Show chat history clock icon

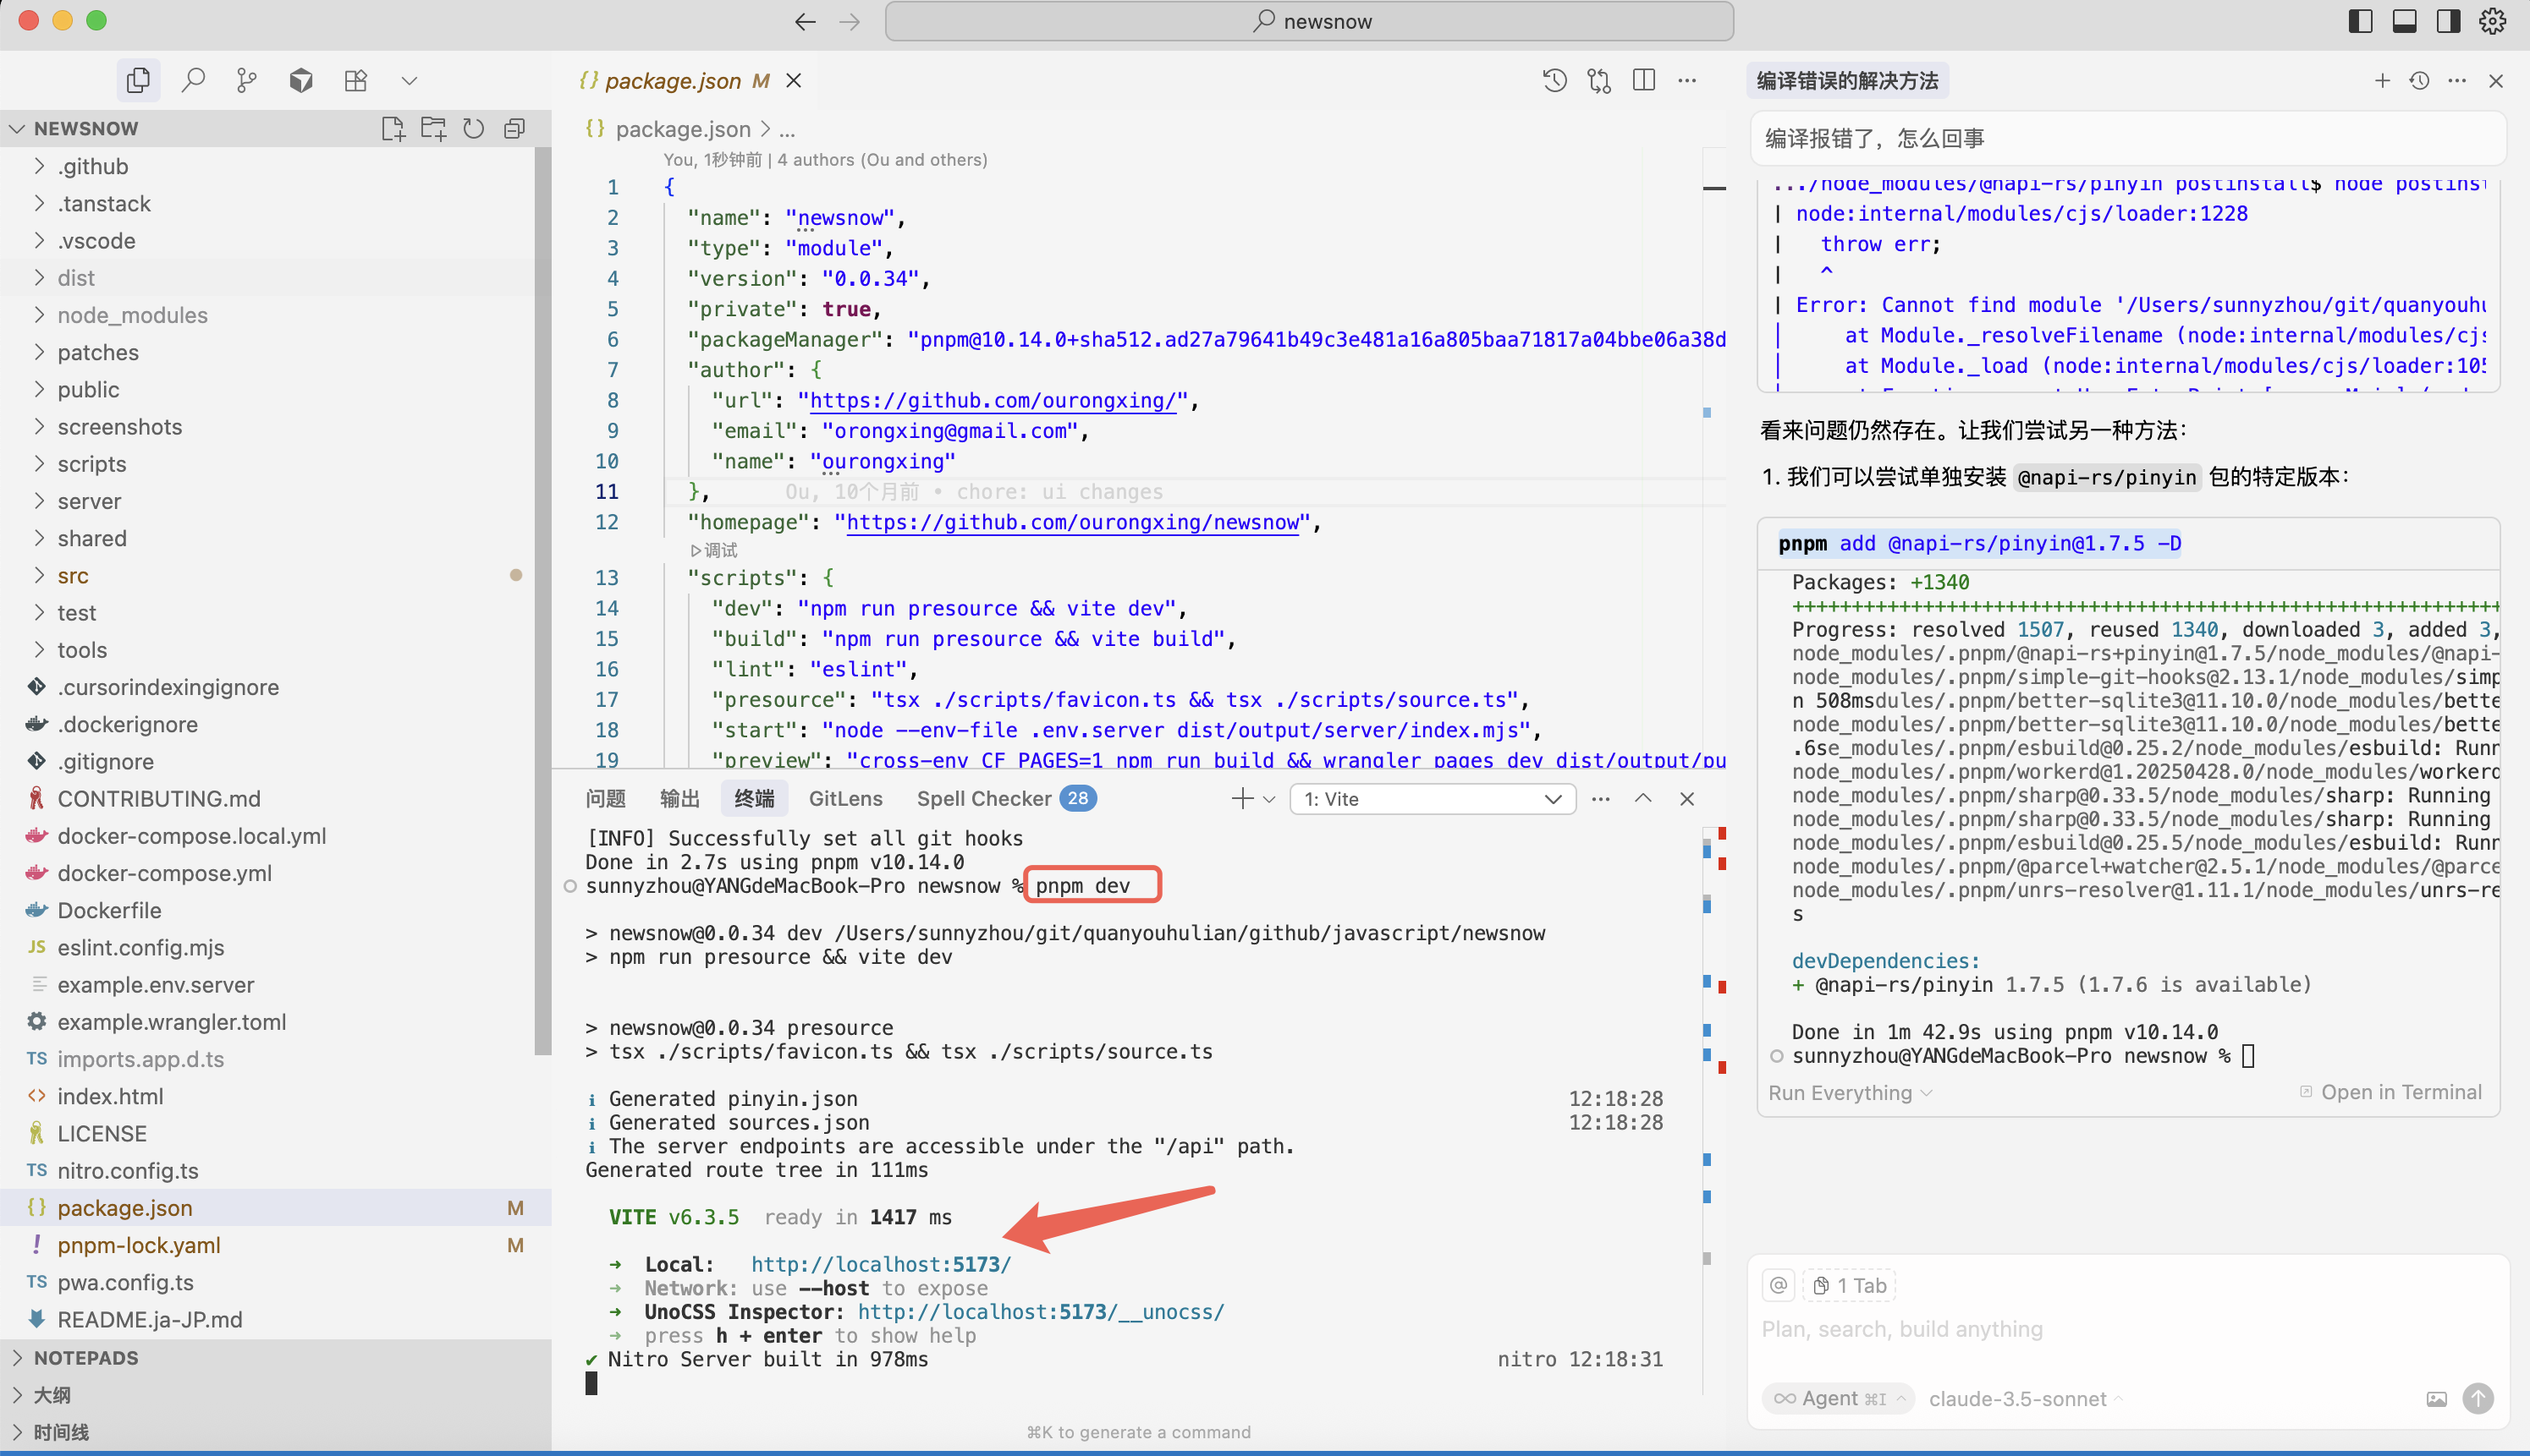[2419, 81]
